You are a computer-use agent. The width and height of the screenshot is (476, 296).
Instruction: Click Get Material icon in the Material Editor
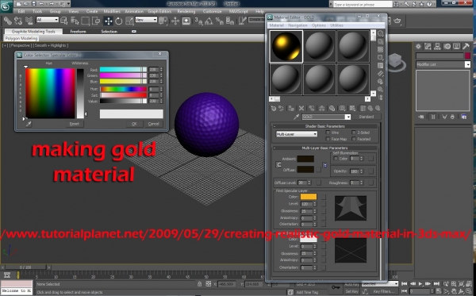273,109
